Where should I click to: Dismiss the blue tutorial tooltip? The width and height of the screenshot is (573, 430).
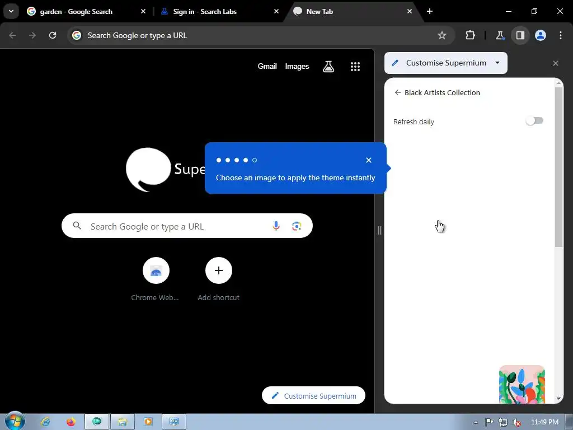369,160
